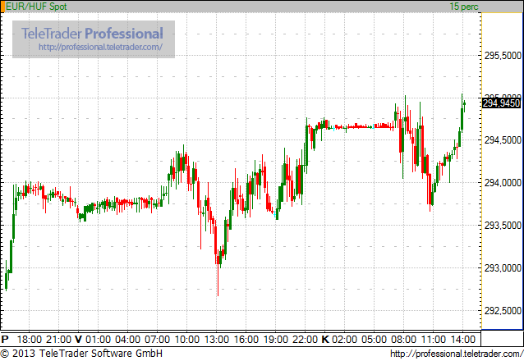The width and height of the screenshot is (524, 361).
Task: Click the 07:00 time axis label
Action: (157, 340)
